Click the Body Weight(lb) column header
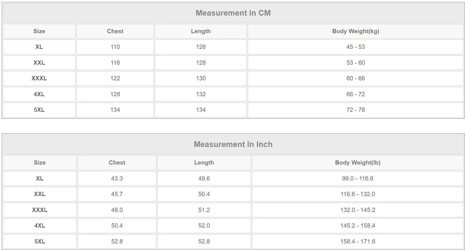This screenshot has width=465, height=250. [x=358, y=163]
